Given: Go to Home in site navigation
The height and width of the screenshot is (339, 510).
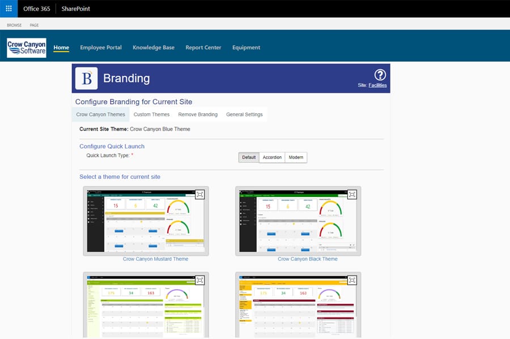Looking at the screenshot, I should click(x=61, y=48).
